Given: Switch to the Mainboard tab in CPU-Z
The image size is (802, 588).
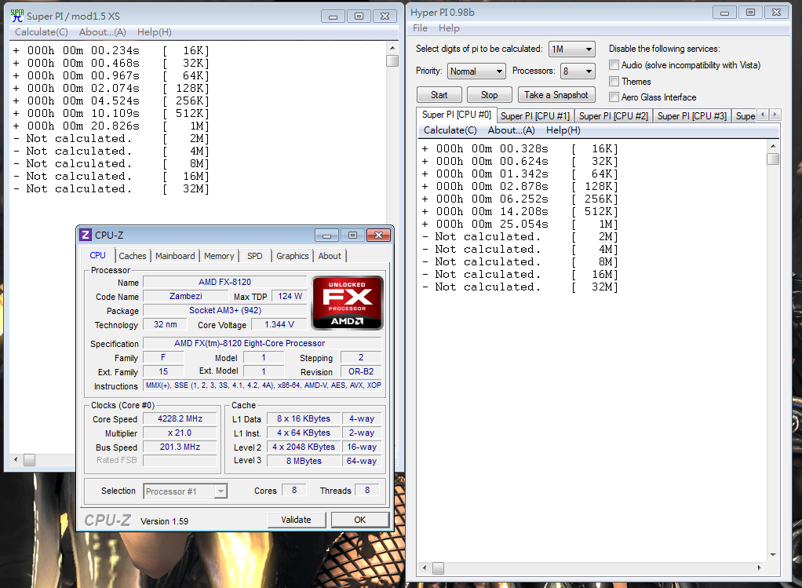Looking at the screenshot, I should 175,256.
